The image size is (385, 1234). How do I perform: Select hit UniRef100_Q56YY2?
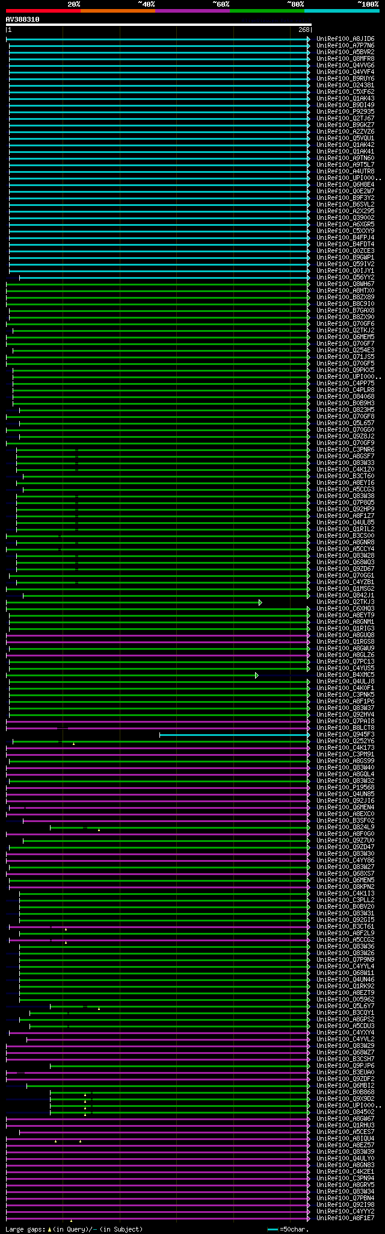(345, 278)
